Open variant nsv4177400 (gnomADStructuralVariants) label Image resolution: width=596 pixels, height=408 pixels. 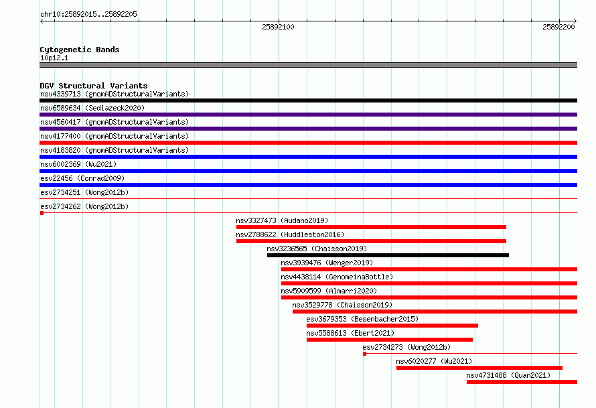point(115,136)
